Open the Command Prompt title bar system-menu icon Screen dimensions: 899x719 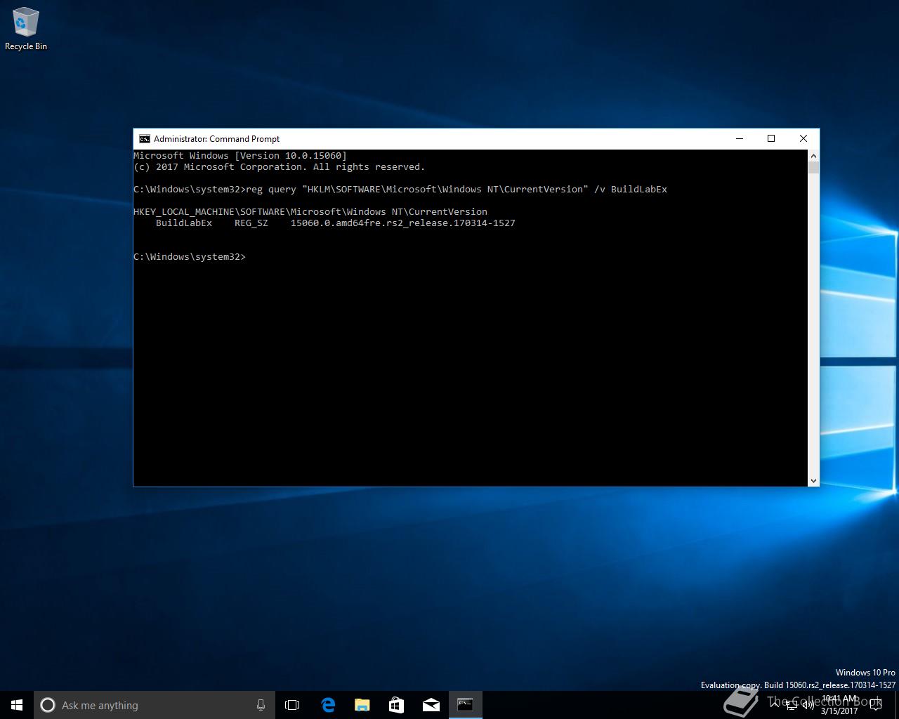[144, 139]
